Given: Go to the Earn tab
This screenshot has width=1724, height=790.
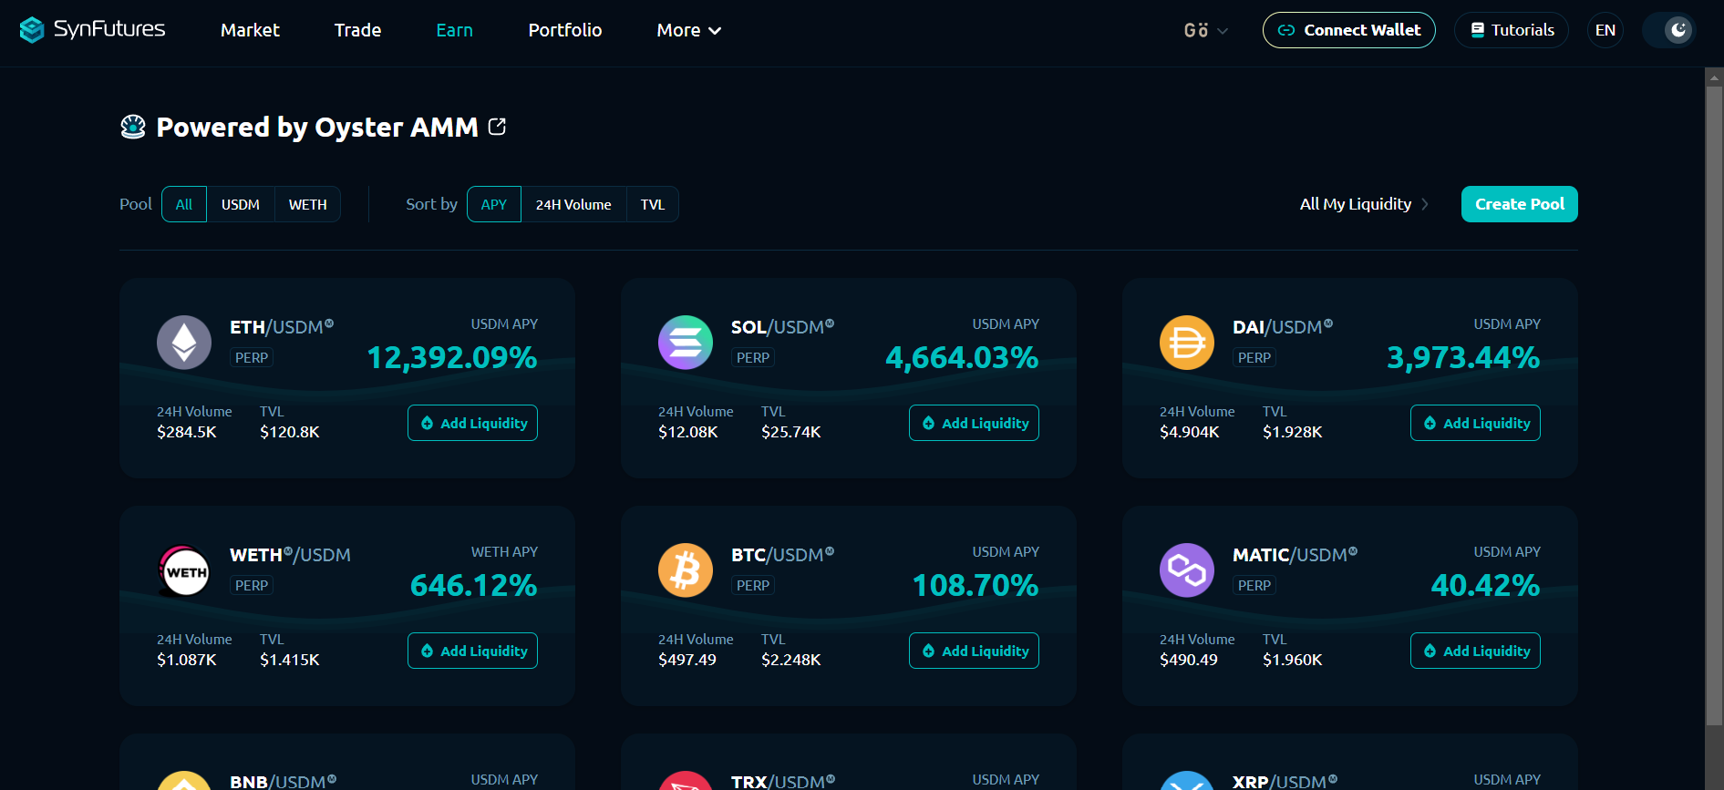Looking at the screenshot, I should (x=454, y=30).
